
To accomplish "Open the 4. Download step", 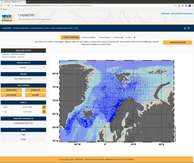I will pyautogui.click(x=118, y=37).
